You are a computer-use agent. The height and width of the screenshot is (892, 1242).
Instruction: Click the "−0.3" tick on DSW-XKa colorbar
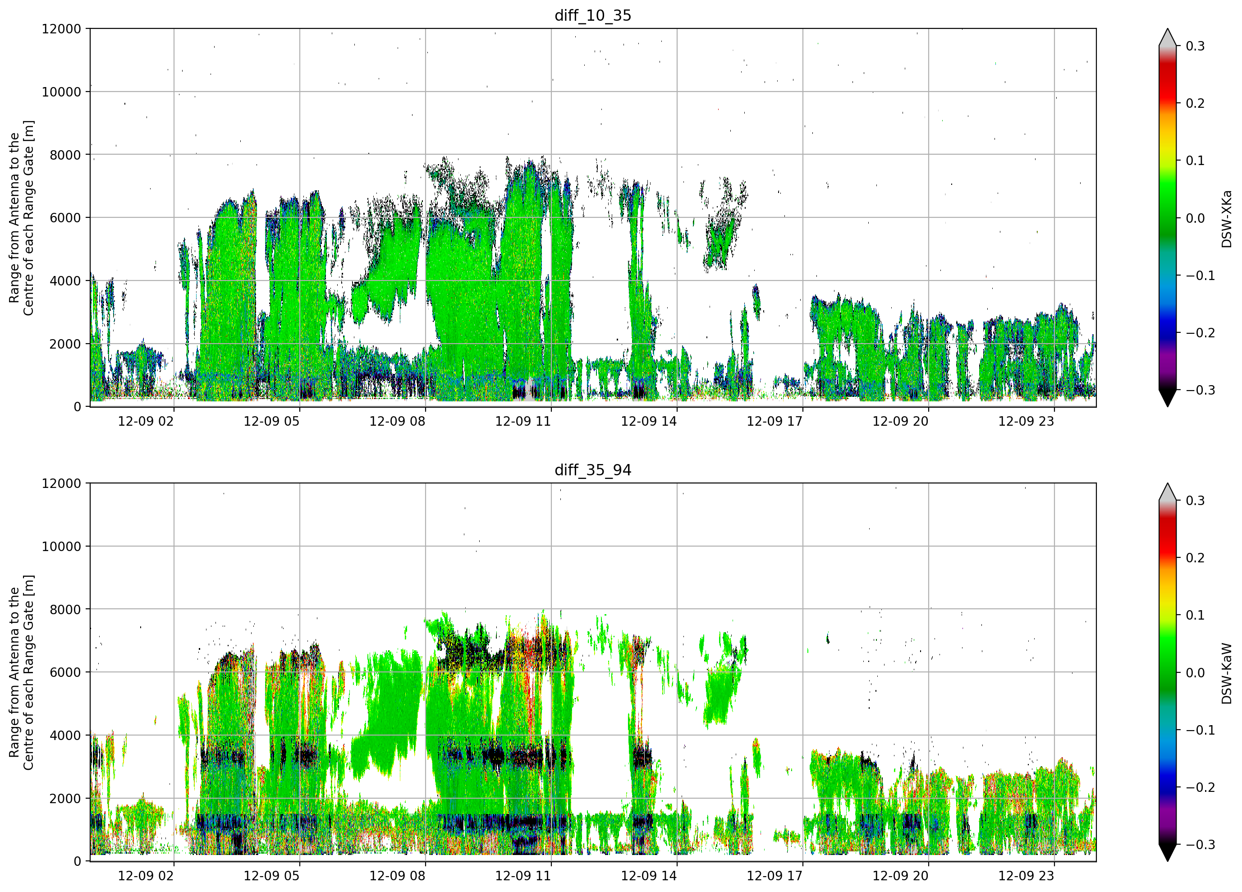(1201, 390)
